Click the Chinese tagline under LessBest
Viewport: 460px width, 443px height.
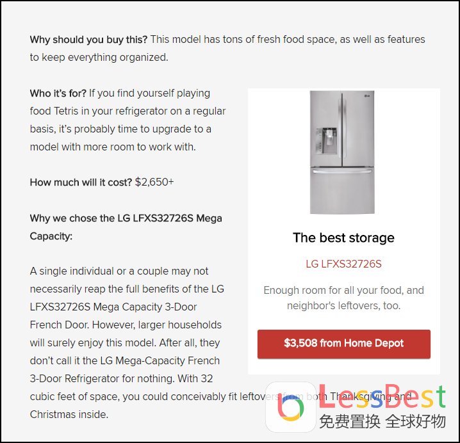(x=382, y=422)
